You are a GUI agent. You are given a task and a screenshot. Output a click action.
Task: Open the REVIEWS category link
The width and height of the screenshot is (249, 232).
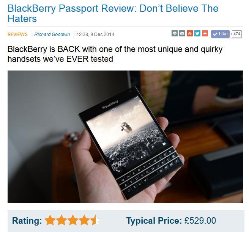[x=17, y=34]
